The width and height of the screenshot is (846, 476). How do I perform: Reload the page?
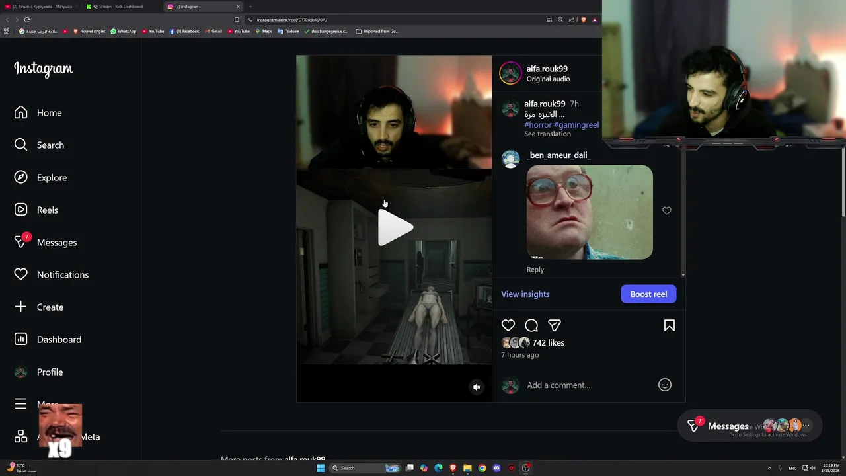(27, 20)
